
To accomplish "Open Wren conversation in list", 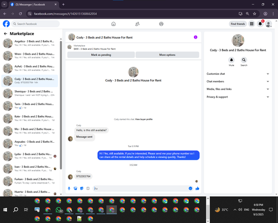I will tap(29, 56).
